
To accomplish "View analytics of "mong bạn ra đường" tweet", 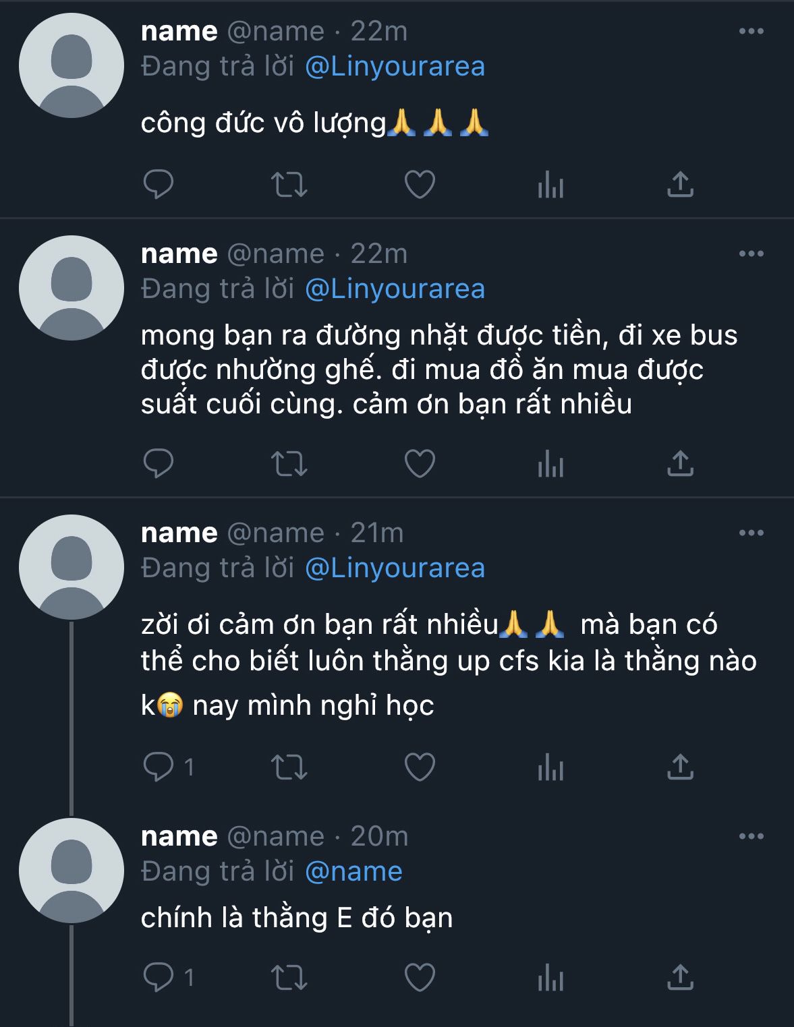I will pyautogui.click(x=550, y=463).
